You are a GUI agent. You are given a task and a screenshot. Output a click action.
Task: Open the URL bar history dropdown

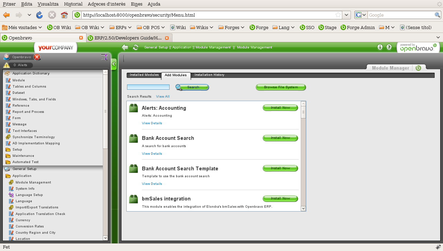(347, 15)
